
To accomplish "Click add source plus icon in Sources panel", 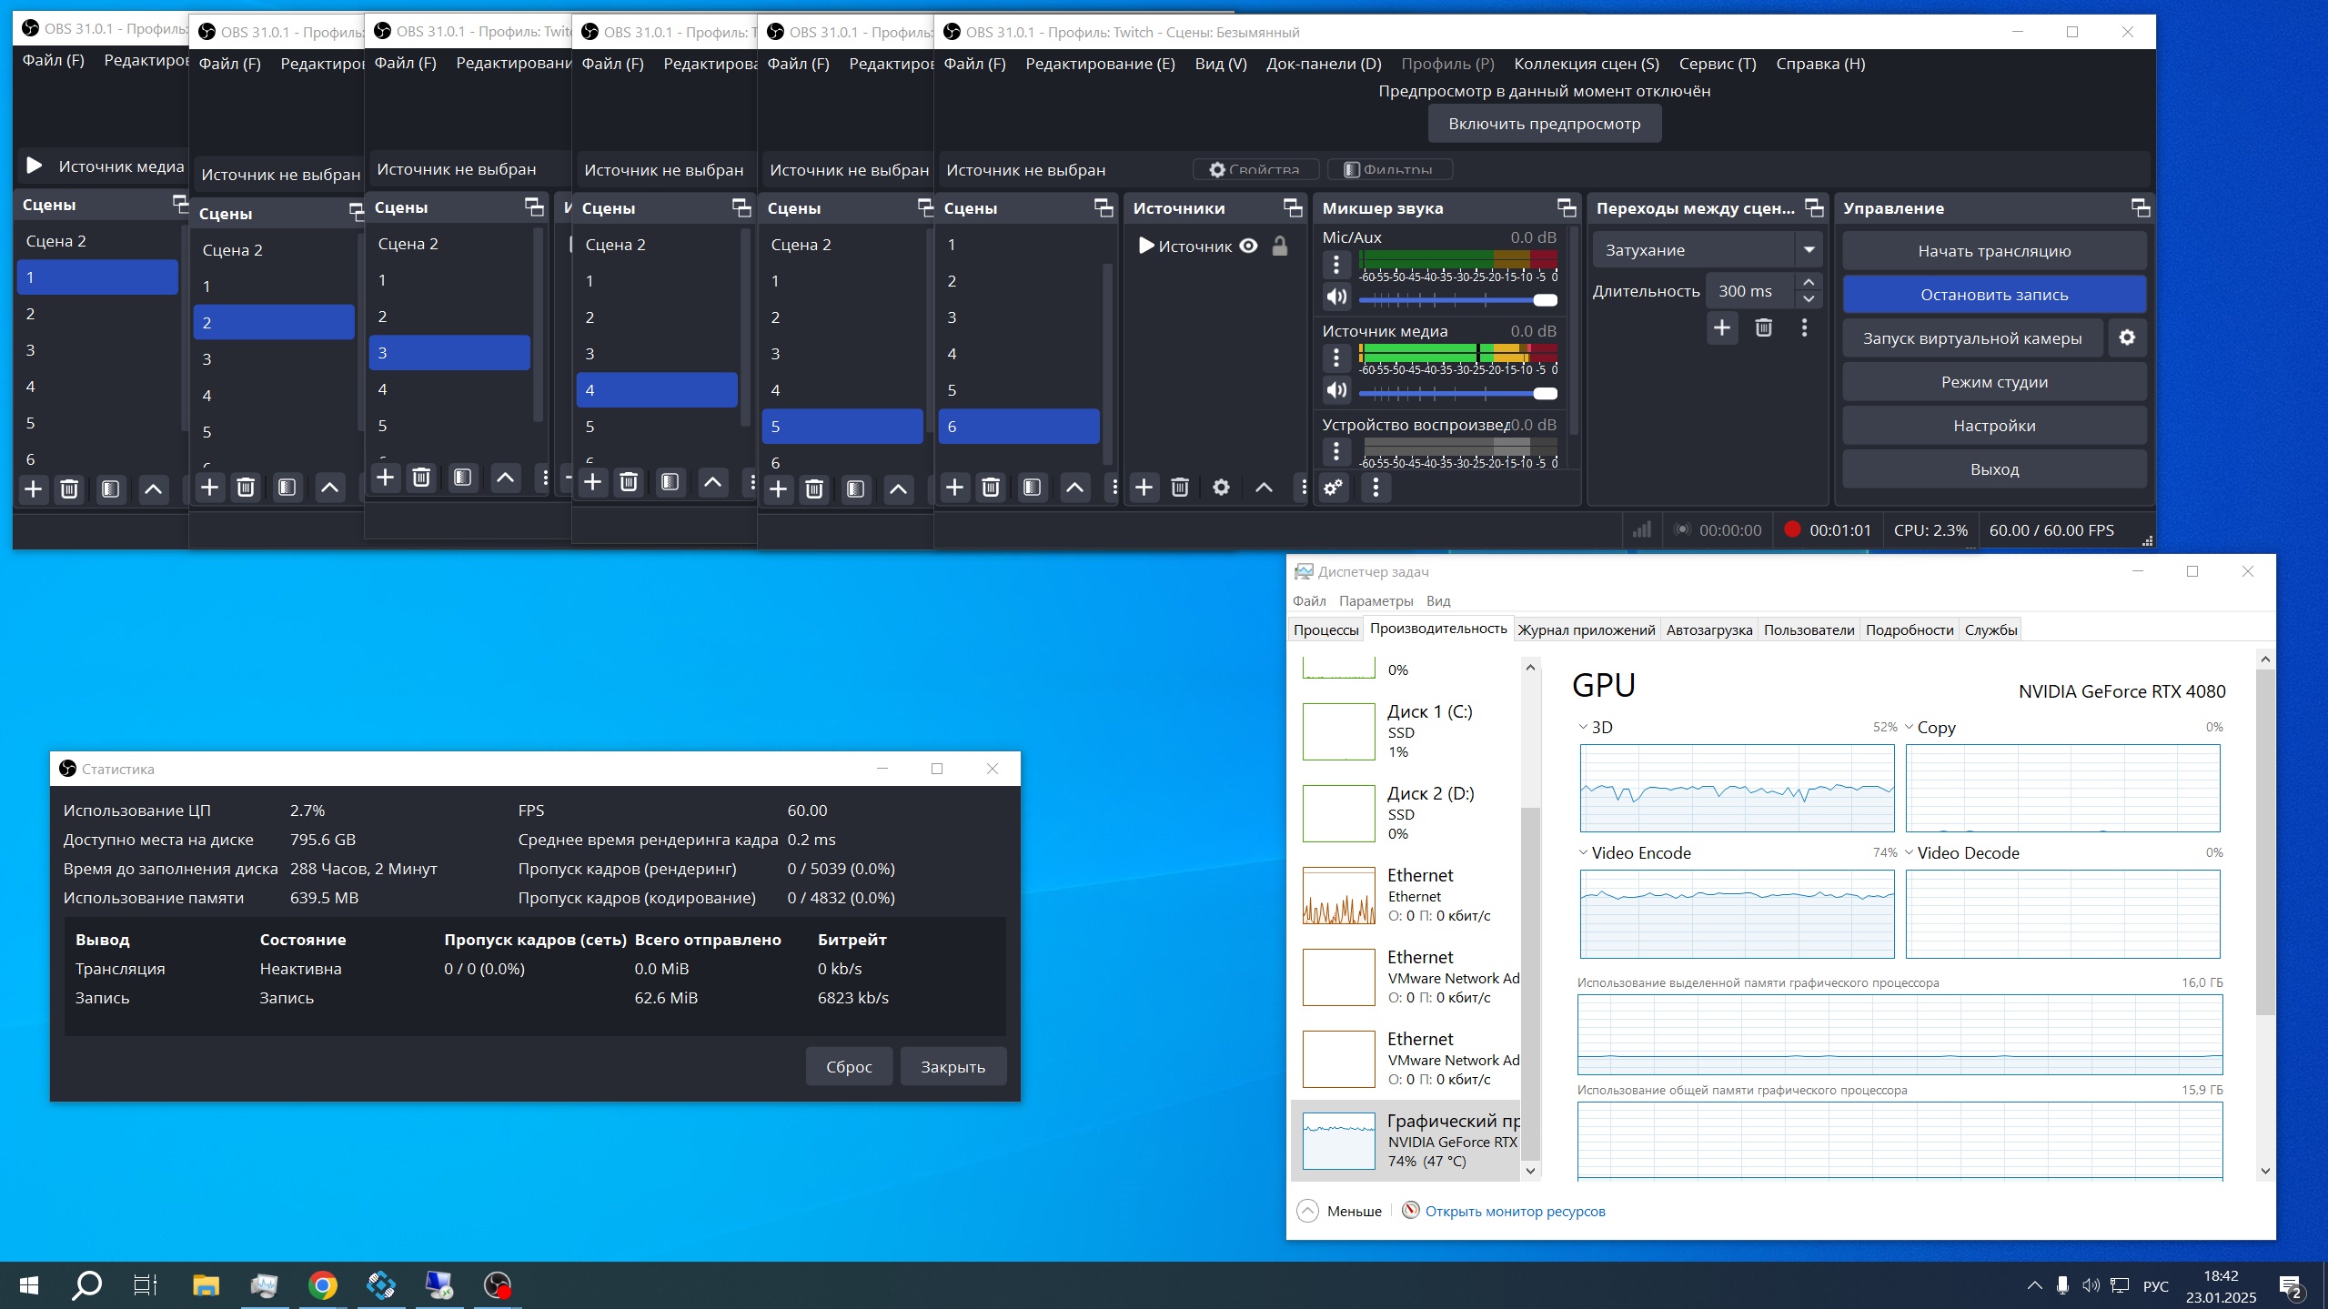I will click(x=1144, y=488).
